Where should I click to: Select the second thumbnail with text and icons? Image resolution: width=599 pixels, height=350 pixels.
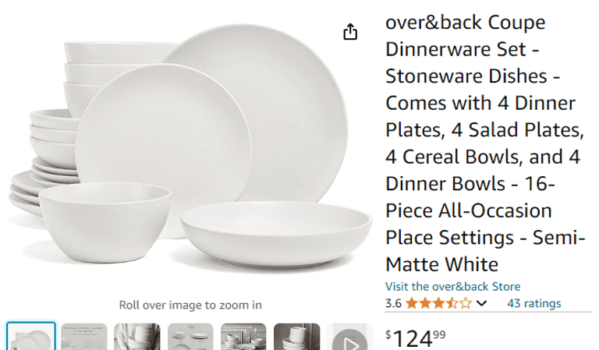point(84,337)
